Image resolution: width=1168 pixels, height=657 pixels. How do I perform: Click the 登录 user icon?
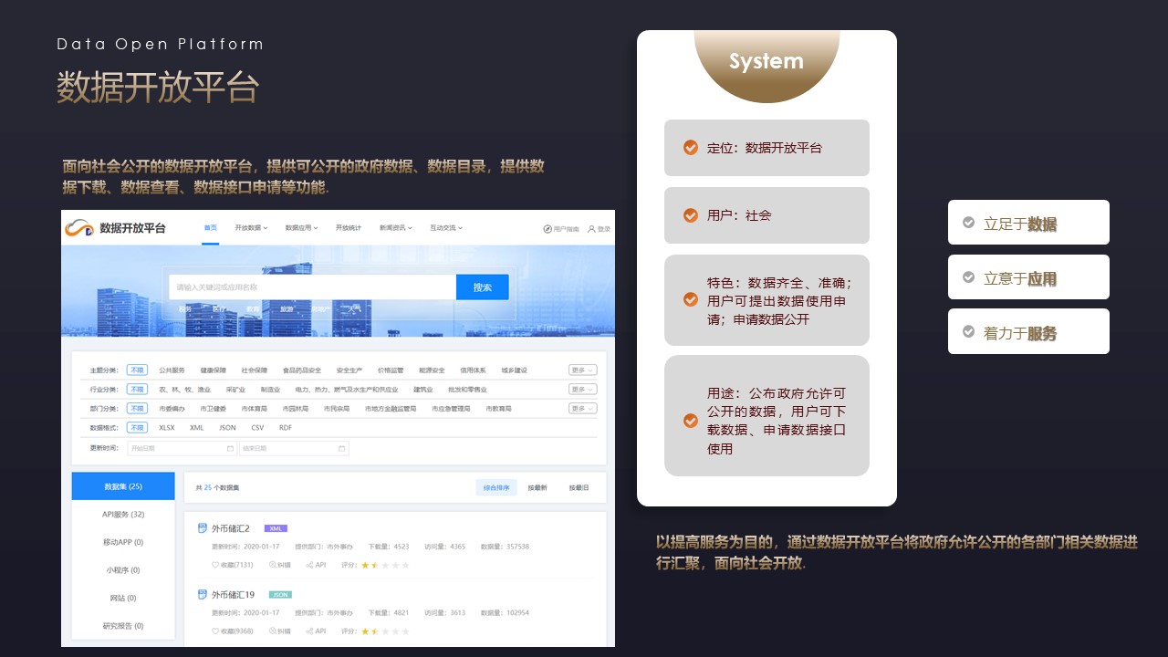591,229
